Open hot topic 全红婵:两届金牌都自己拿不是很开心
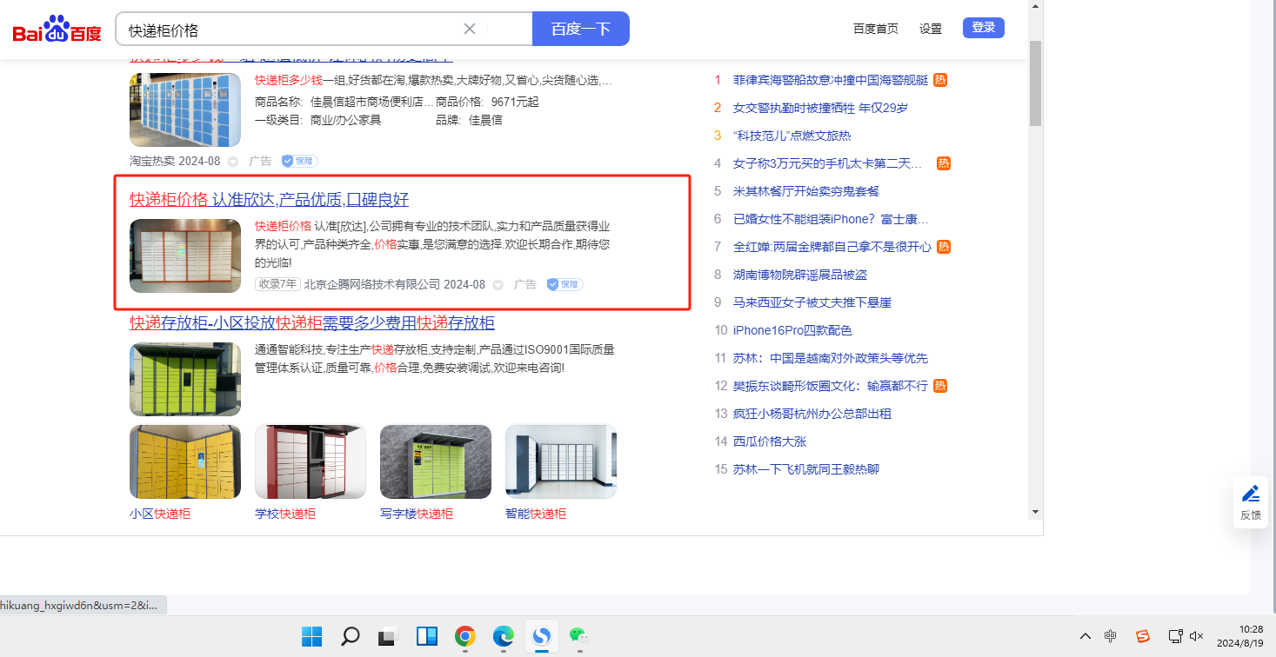Screen dimensions: 1276x657 click(832, 247)
